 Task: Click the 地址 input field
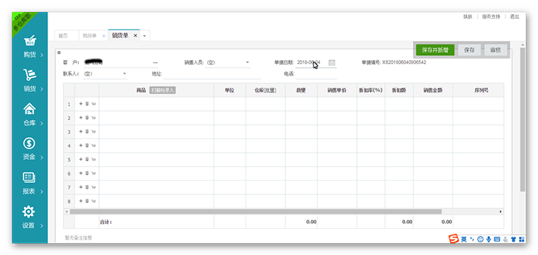(x=212, y=74)
